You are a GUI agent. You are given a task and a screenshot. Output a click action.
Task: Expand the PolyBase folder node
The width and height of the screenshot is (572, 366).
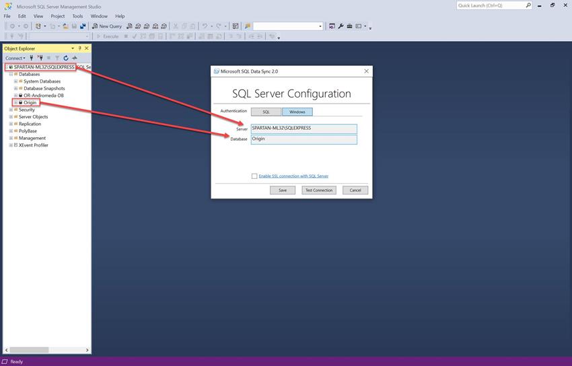(x=11, y=131)
